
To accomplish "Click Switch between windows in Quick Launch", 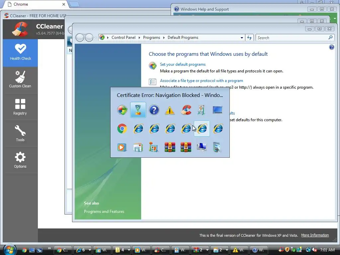I will (40, 250).
